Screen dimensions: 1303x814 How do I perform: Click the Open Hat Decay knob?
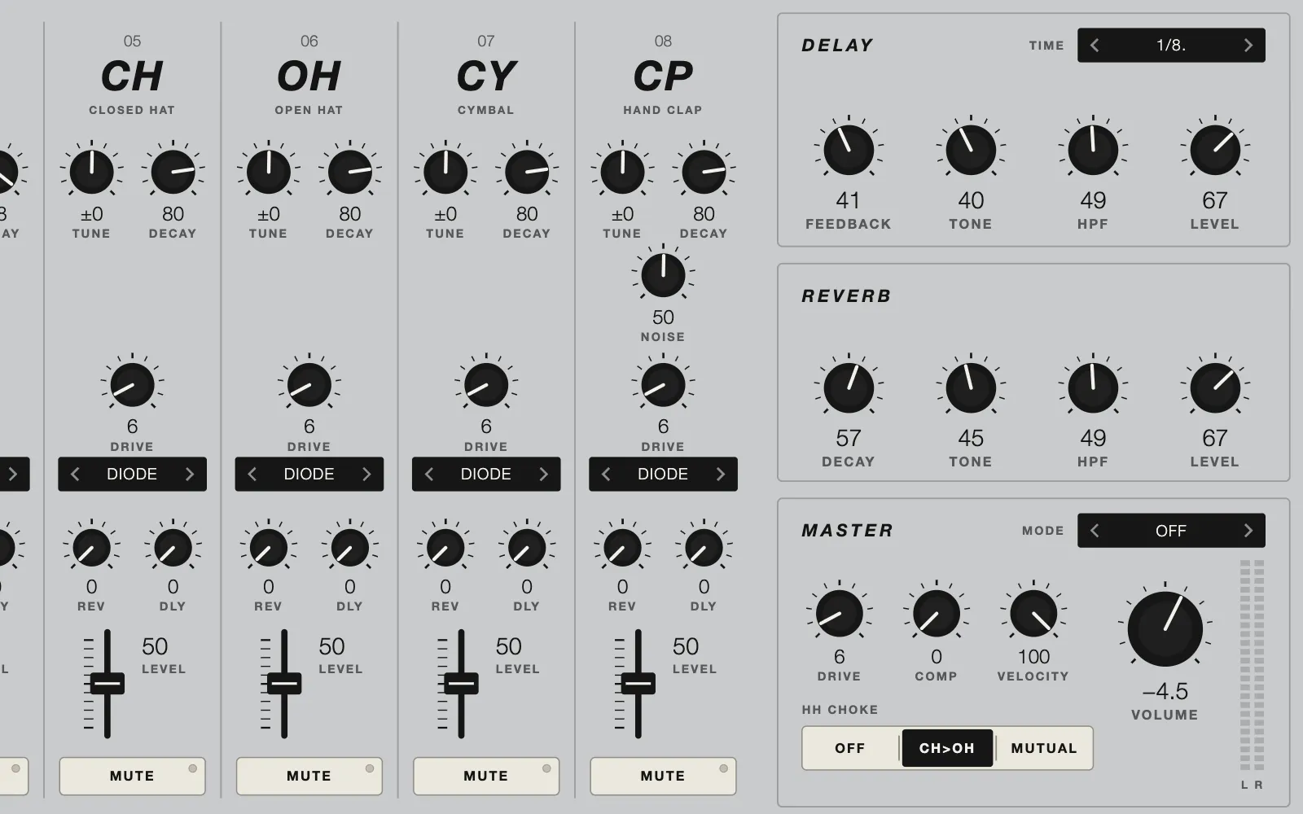click(349, 172)
